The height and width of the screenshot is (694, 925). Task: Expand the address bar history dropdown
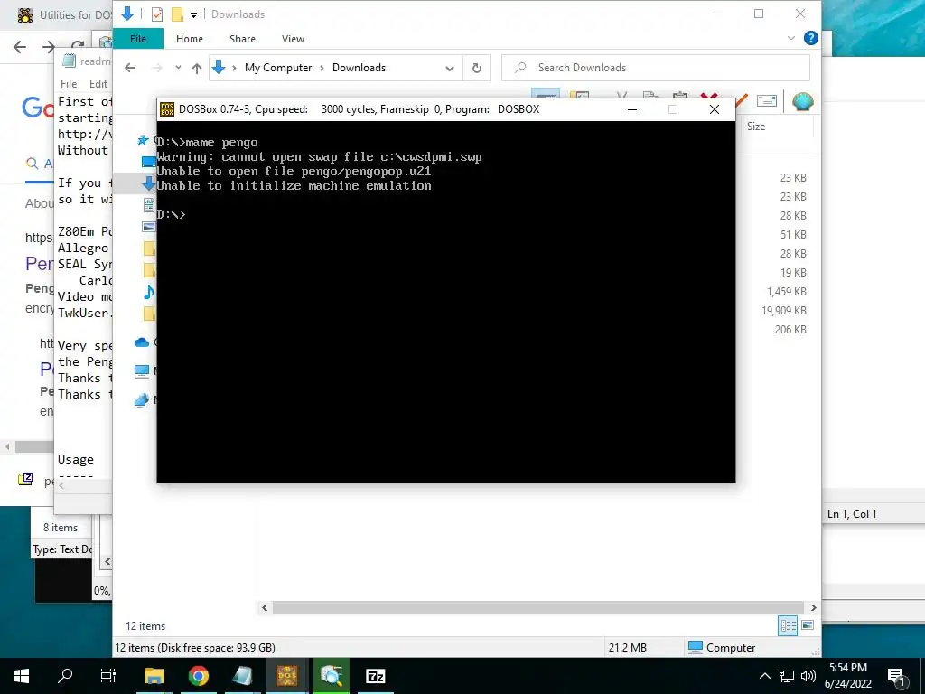pyautogui.click(x=450, y=69)
